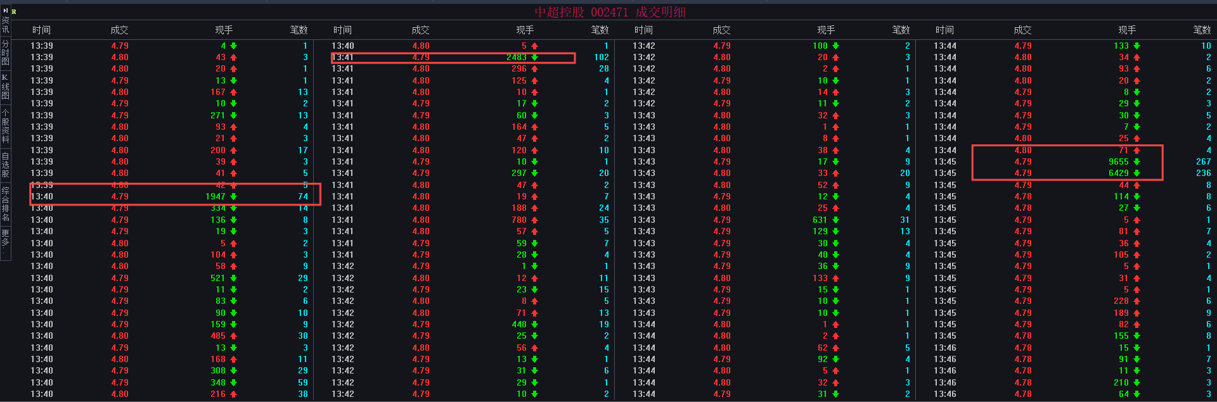This screenshot has width=1217, height=402.
Task: Click the red up arrow beside volume 780
Action: pos(534,220)
